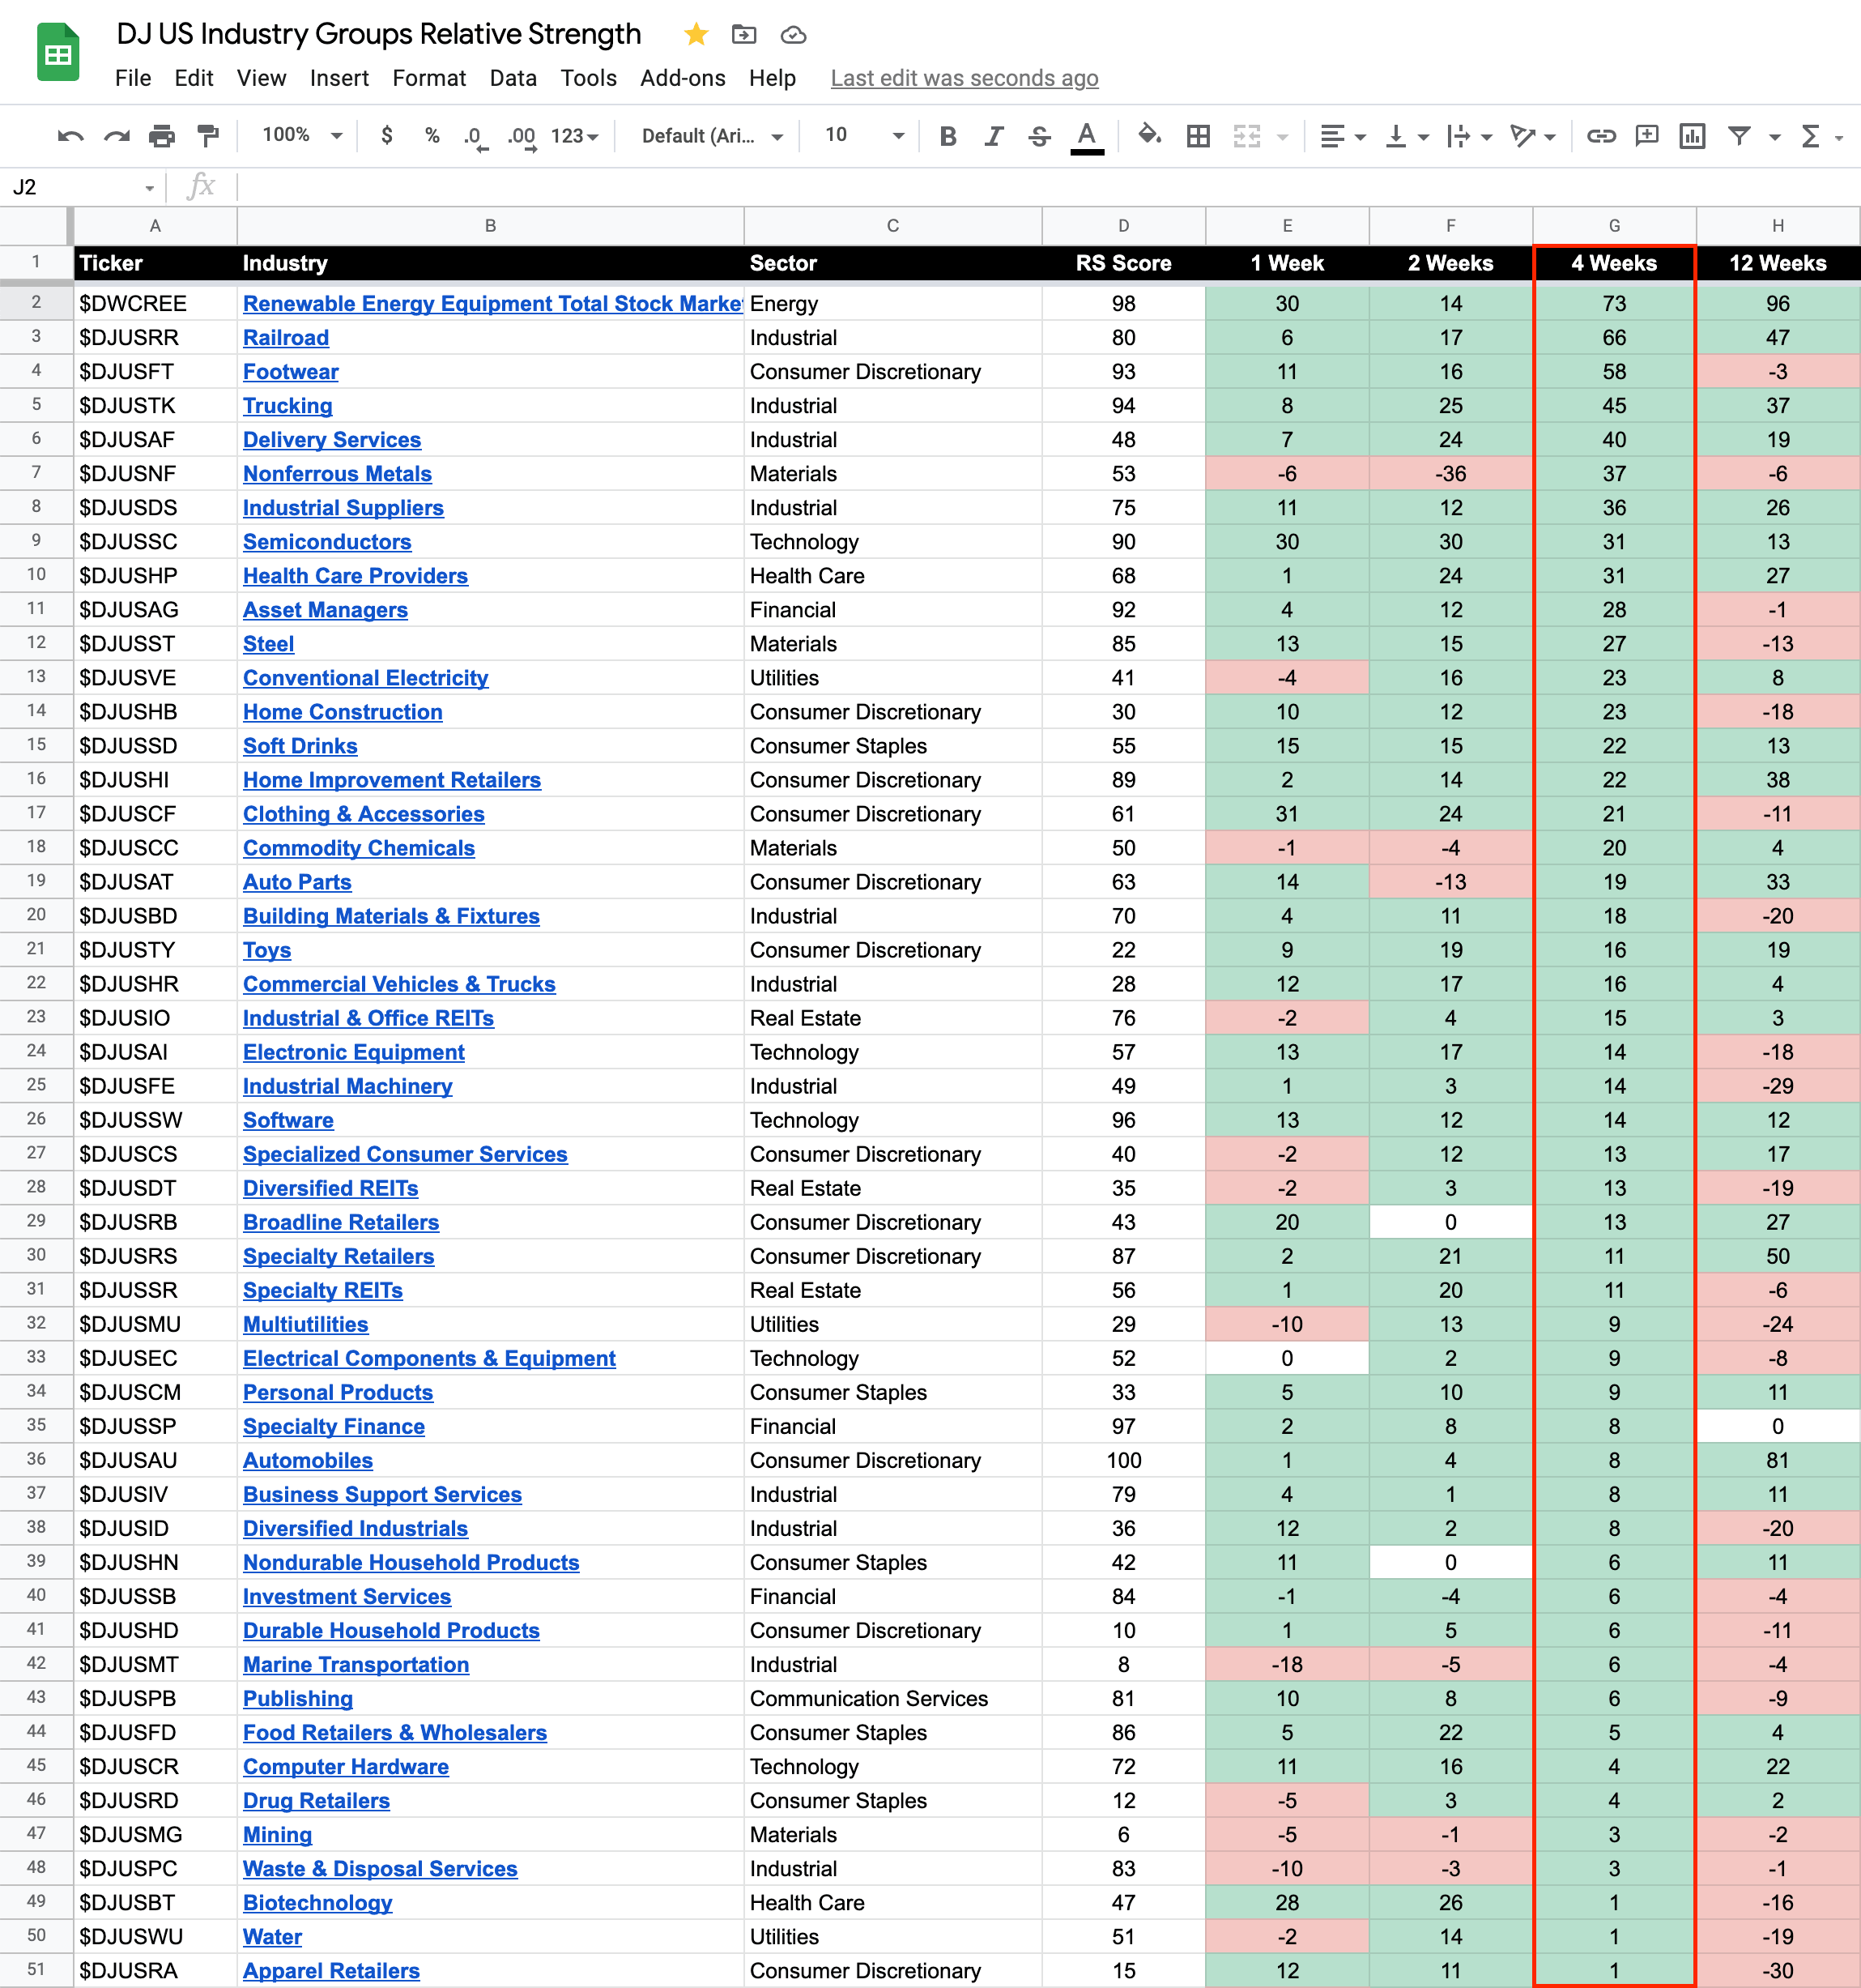Click the Undo icon

click(x=70, y=136)
